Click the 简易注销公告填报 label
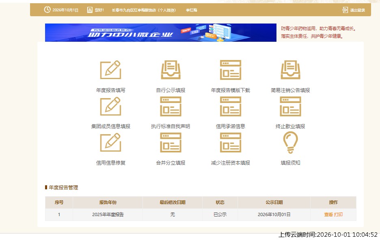The width and height of the screenshot is (380, 240). [x=290, y=90]
